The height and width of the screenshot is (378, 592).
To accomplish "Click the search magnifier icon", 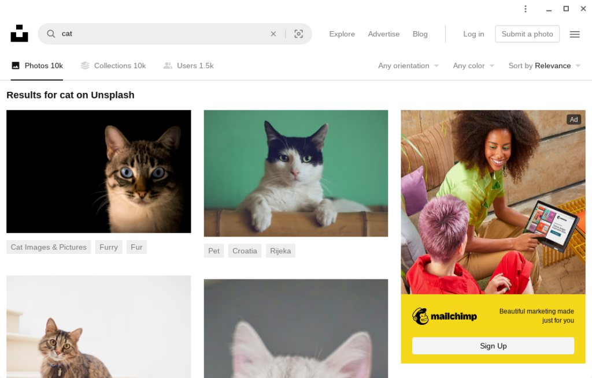I will [51, 34].
